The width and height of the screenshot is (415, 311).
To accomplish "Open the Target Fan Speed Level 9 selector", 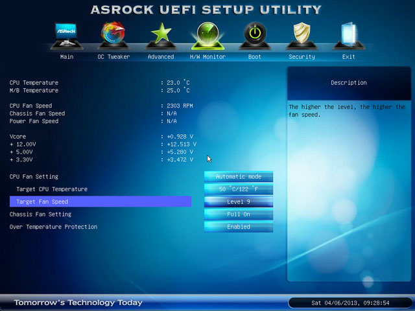I will (x=239, y=202).
